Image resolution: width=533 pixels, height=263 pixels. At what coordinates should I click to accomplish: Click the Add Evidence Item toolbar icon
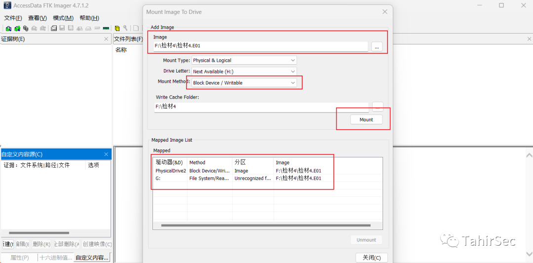(x=8, y=28)
